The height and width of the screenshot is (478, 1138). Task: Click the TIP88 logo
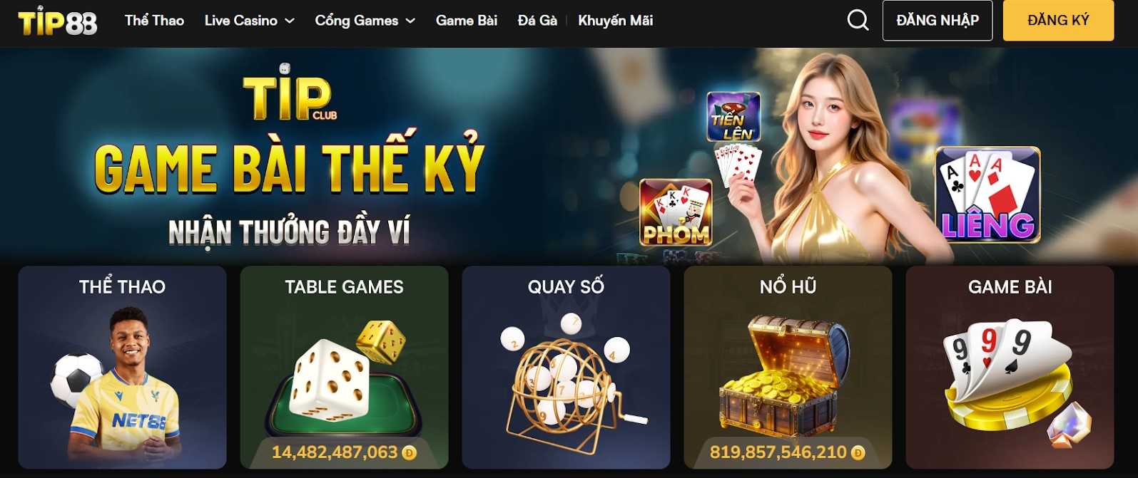coord(58,21)
